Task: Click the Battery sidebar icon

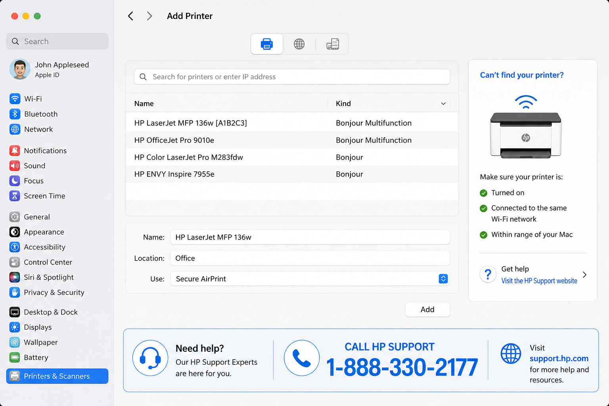Action: click(x=15, y=358)
